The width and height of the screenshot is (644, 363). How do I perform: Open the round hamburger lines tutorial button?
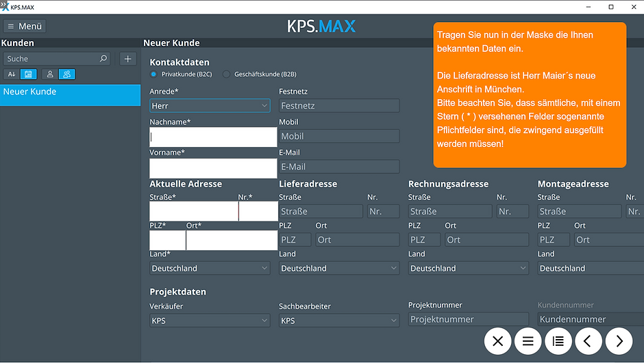[x=528, y=341]
